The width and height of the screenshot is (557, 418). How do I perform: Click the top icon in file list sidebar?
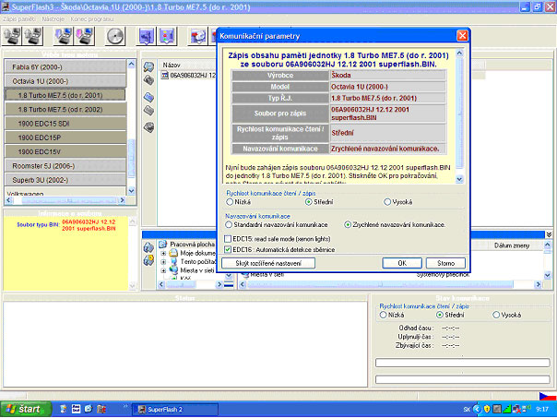pos(148,66)
